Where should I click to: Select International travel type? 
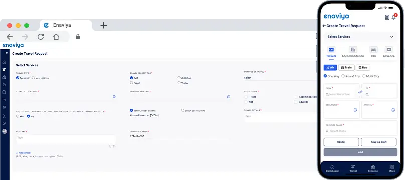(33, 78)
